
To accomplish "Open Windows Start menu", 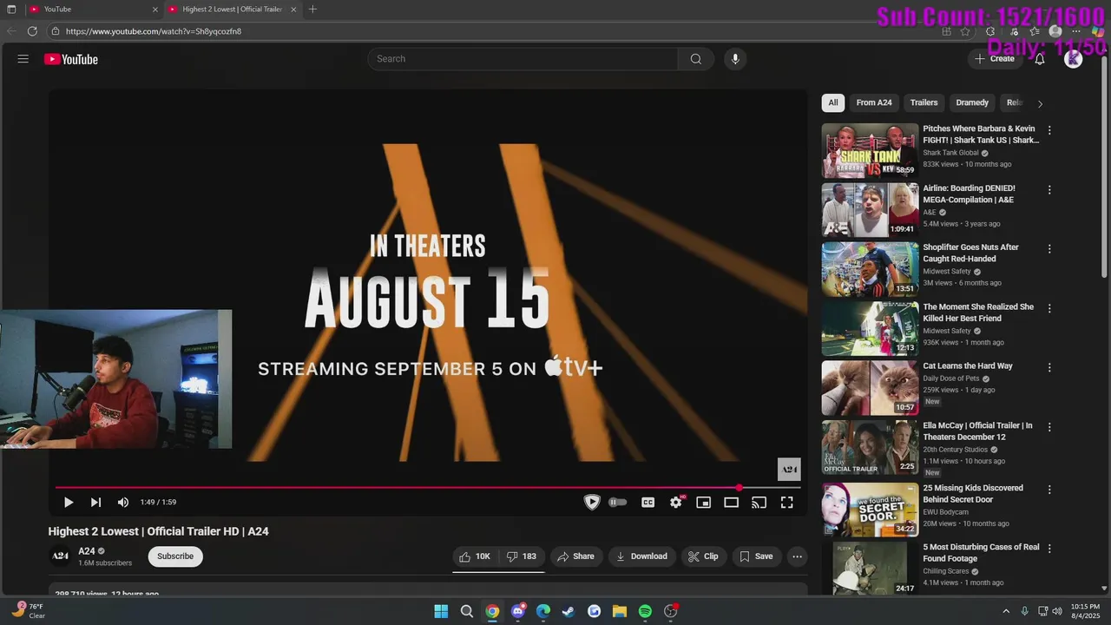I will point(441,611).
